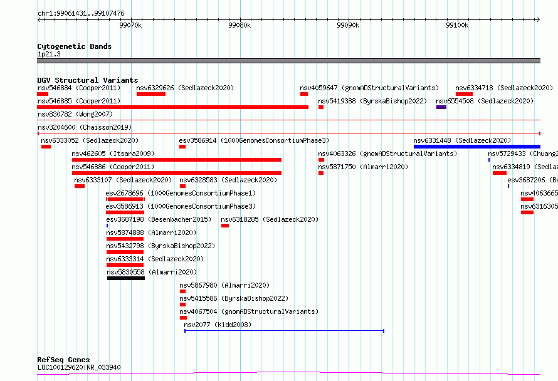Viewport: 558px width, 381px height.
Task: Open the nsv5419388 (ByrskaBishop2022) variant
Action: pyautogui.click(x=372, y=101)
